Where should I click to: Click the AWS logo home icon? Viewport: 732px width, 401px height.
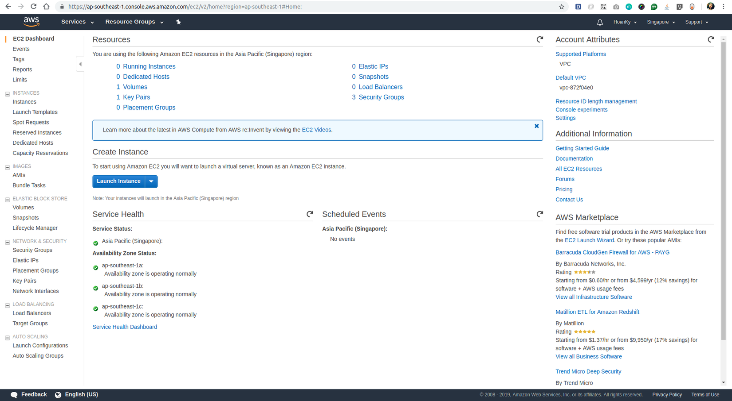click(31, 22)
